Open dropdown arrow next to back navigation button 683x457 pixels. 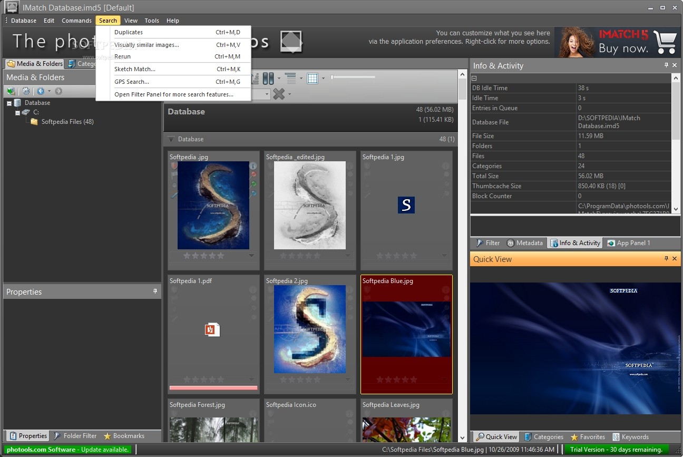[x=49, y=91]
